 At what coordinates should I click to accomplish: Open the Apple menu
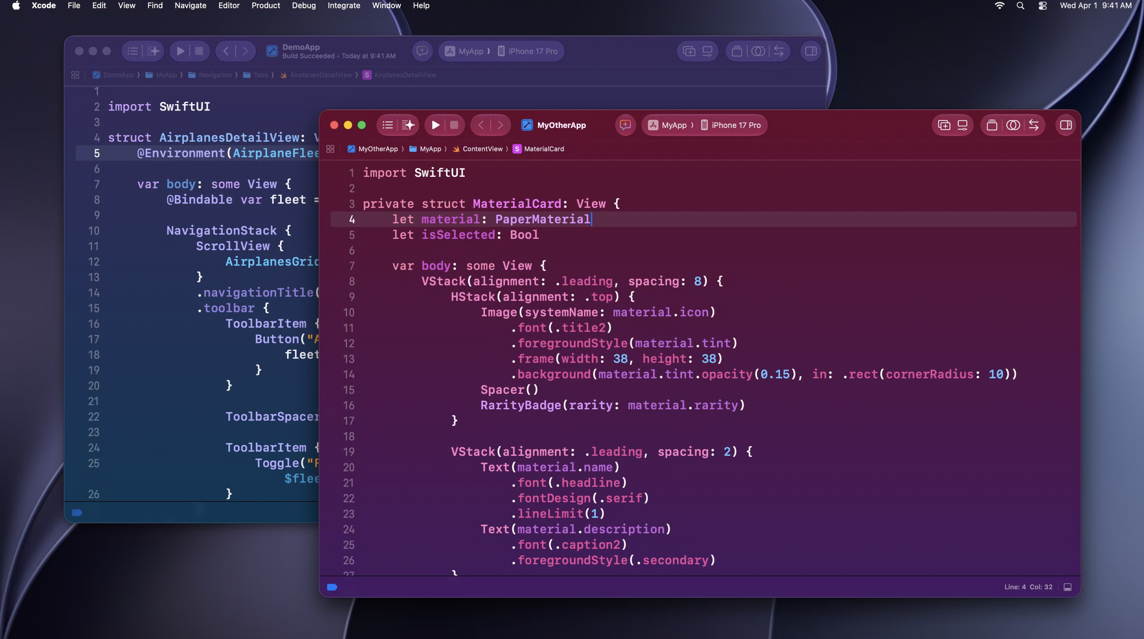point(16,5)
